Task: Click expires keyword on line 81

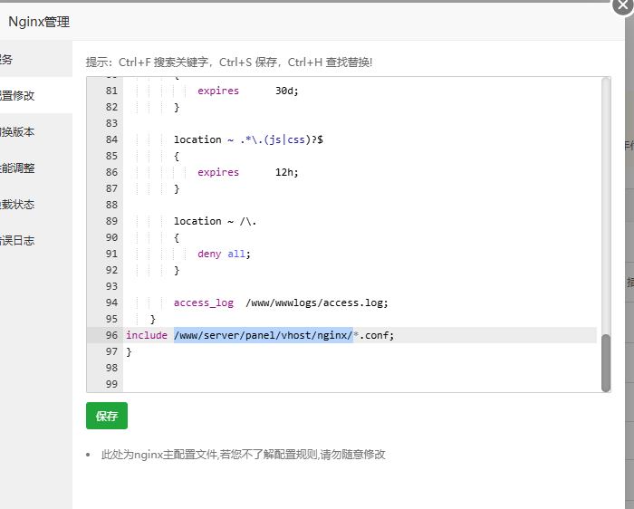Action: pos(218,91)
